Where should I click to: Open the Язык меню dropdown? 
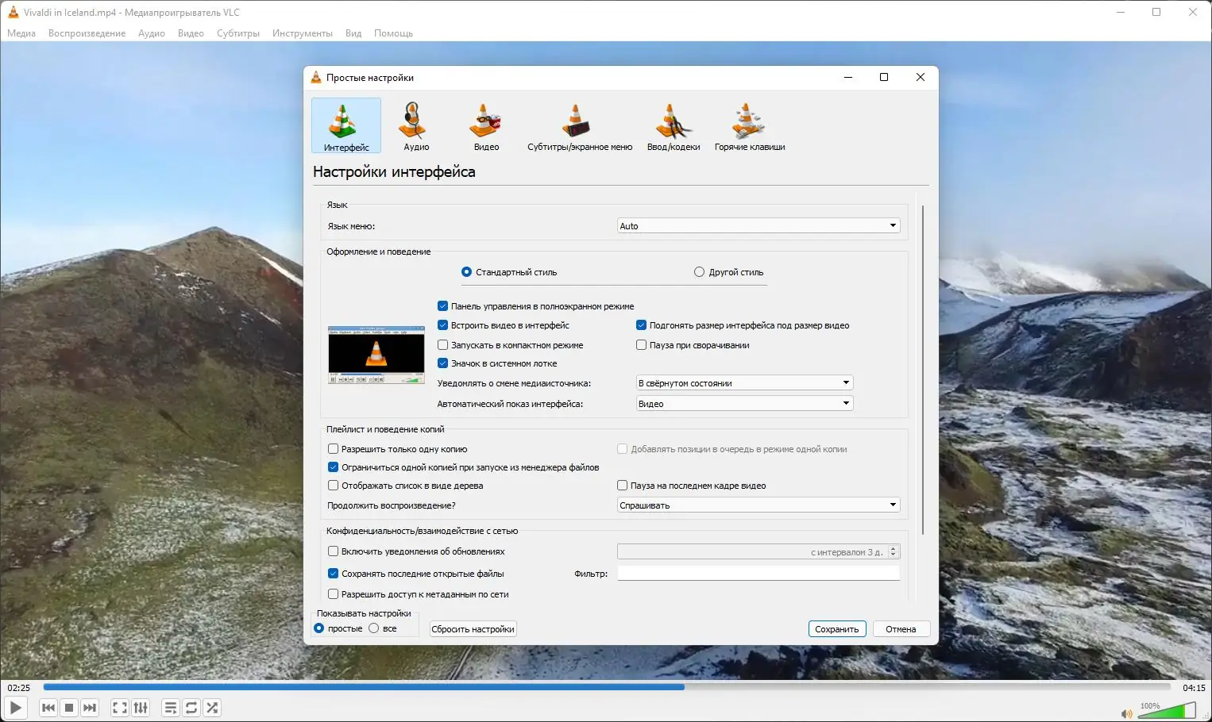(758, 226)
